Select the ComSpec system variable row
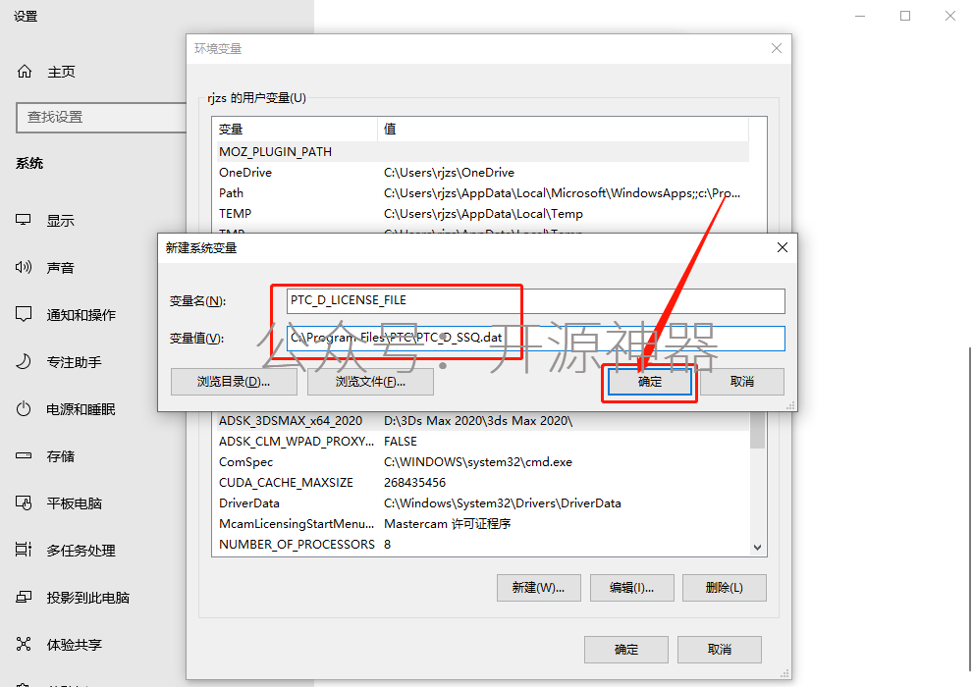This screenshot has width=973, height=687. [481, 462]
